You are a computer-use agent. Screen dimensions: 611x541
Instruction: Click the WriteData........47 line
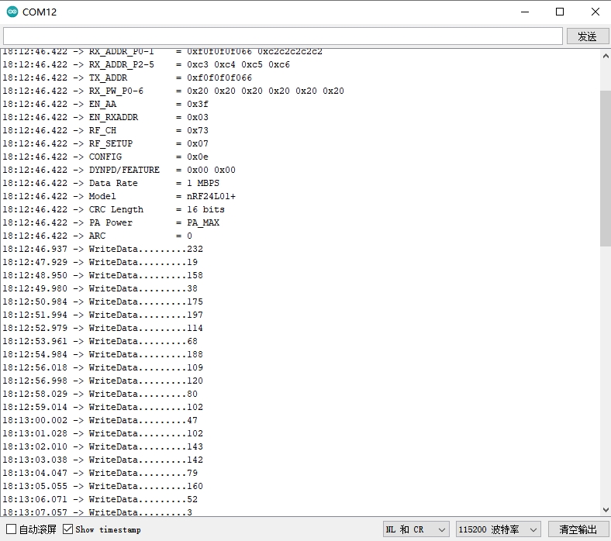(100, 420)
